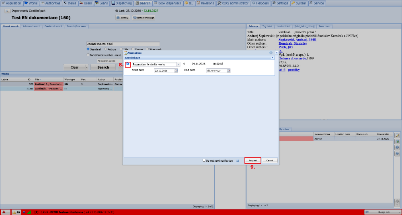The width and height of the screenshot is (402, 215).
Task: Open the Helpdesk tab
Action: click(x=260, y=3)
